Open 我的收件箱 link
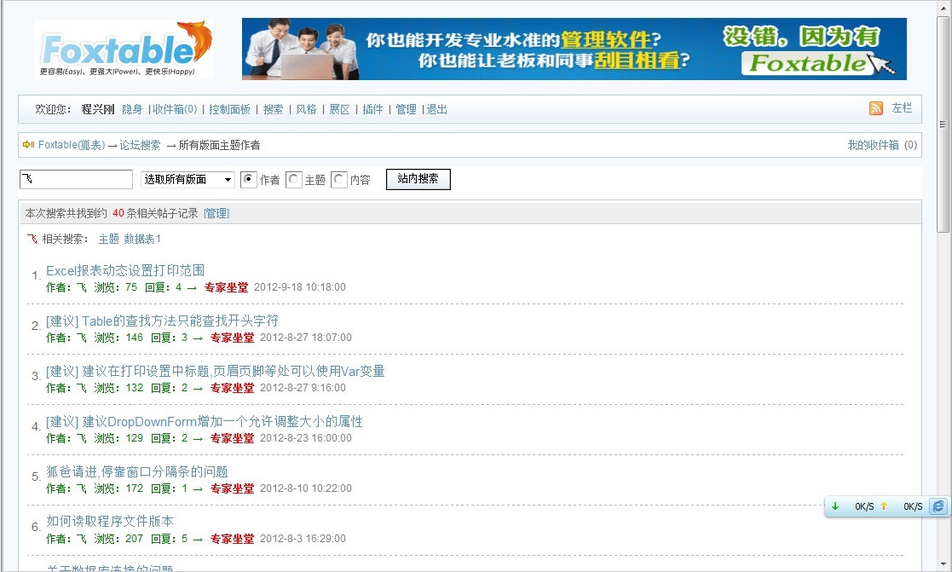Viewport: 952px width, 572px height. (x=873, y=145)
